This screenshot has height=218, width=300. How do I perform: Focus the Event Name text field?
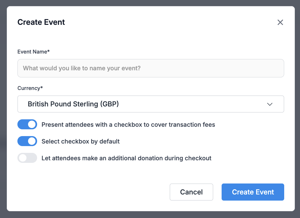[x=151, y=68]
